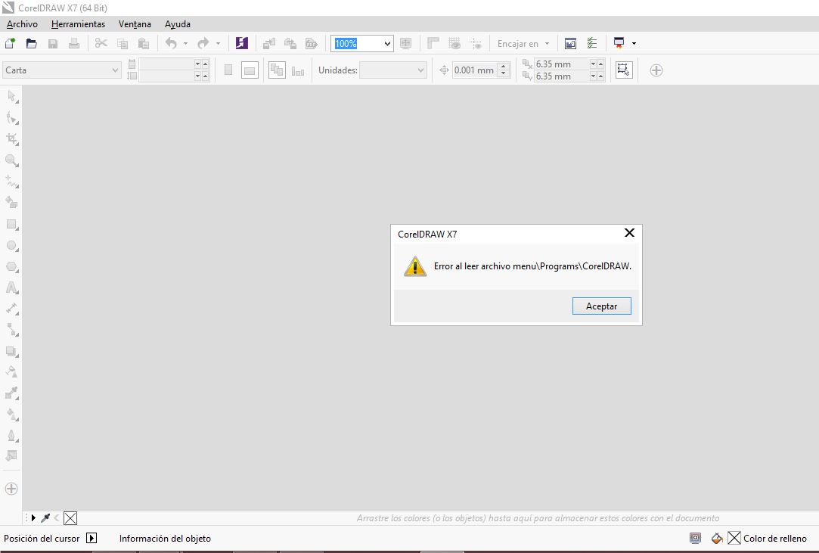The height and width of the screenshot is (553, 819).
Task: Select the Freehand tool
Action: pyautogui.click(x=12, y=182)
